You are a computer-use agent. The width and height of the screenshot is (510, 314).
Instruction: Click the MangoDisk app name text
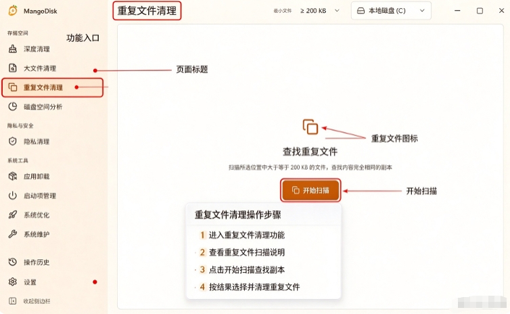pos(41,11)
